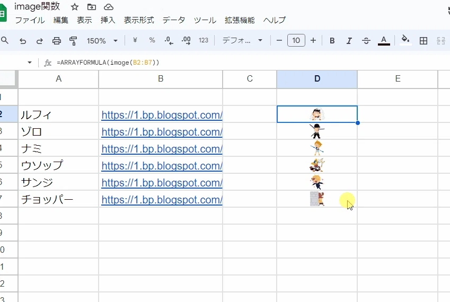
Task: Decrease decimal places
Action: coord(169,41)
